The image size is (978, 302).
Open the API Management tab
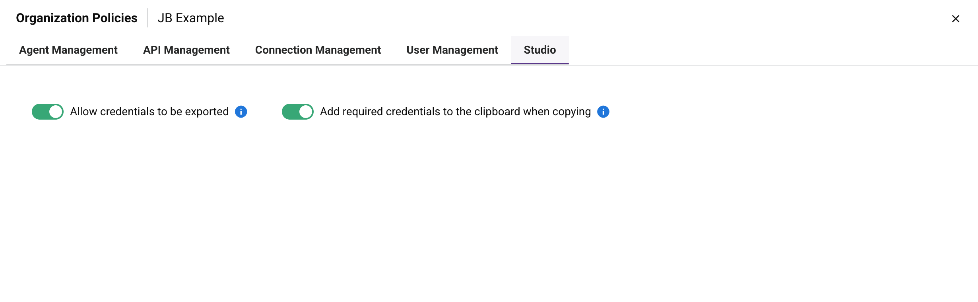186,50
